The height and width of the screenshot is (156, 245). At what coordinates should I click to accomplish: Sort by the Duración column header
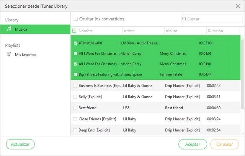pos(215,31)
